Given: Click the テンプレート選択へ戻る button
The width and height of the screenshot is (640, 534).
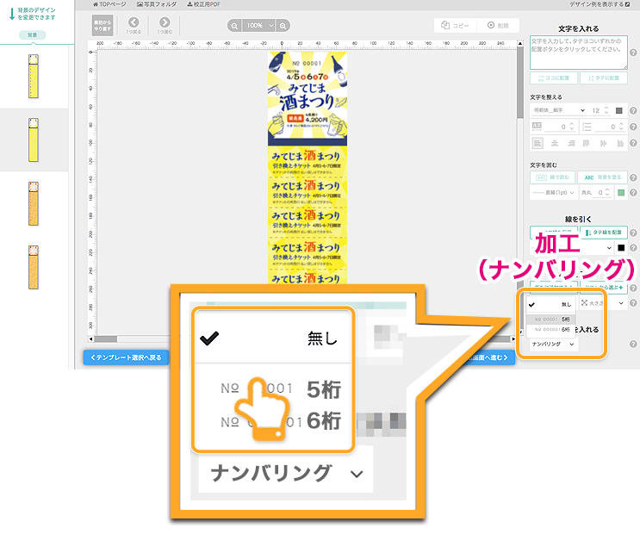Looking at the screenshot, I should (x=126, y=357).
